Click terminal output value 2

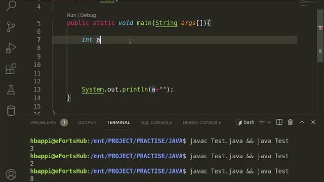point(32,164)
